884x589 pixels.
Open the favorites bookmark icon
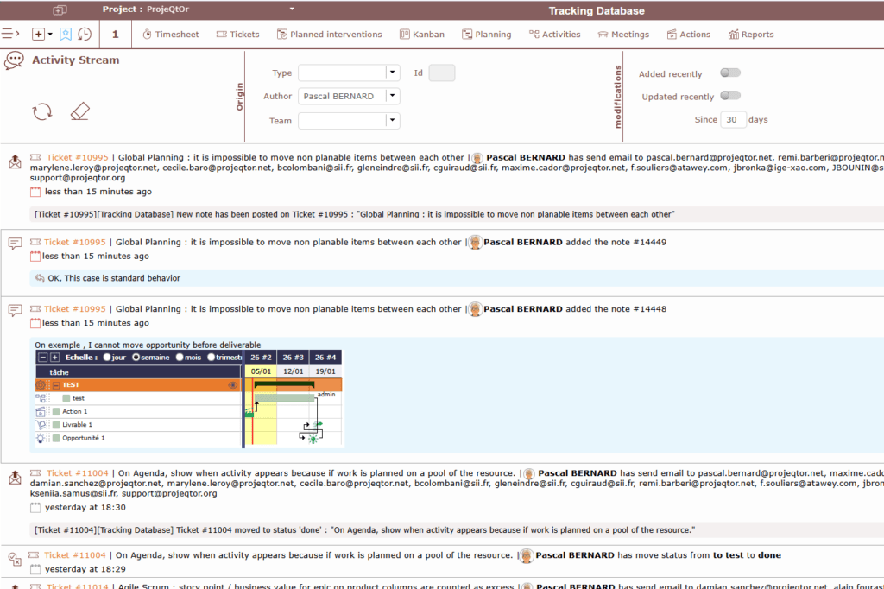coord(65,34)
